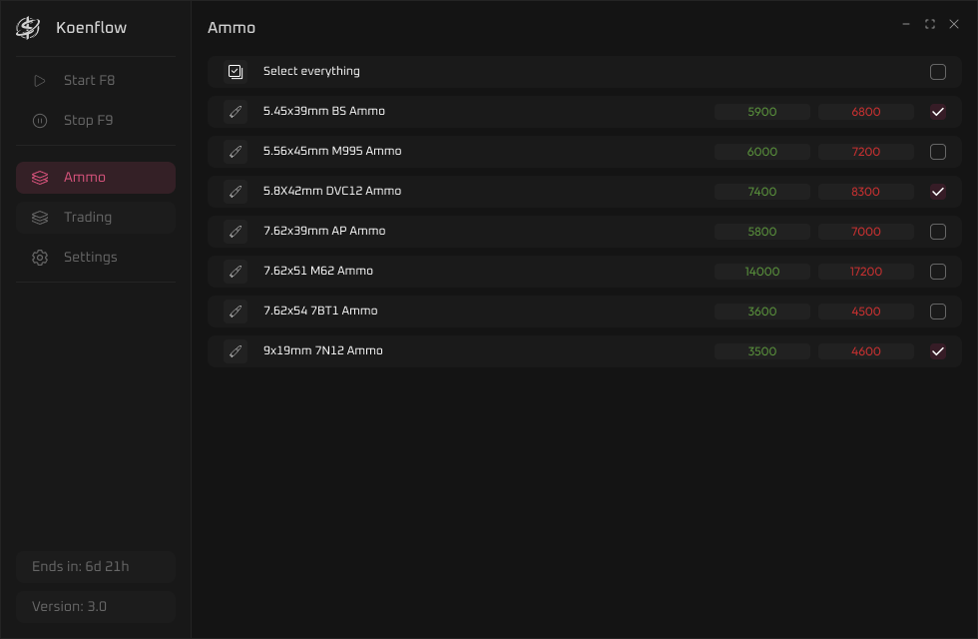Click the Select everything label
The height and width of the screenshot is (639, 978).
pos(311,71)
